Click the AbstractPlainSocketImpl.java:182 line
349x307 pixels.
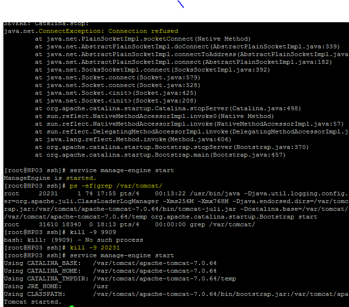tap(183, 62)
